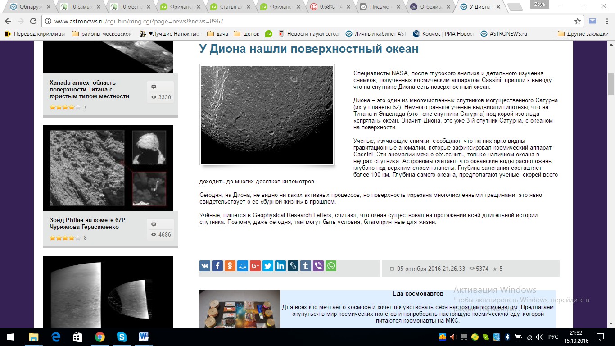Open Windows Start menu

pos(11,337)
